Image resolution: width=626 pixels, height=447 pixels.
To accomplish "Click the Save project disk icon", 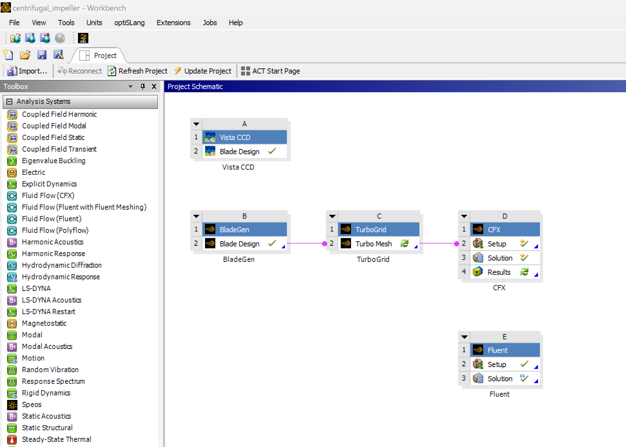I will click(x=42, y=55).
